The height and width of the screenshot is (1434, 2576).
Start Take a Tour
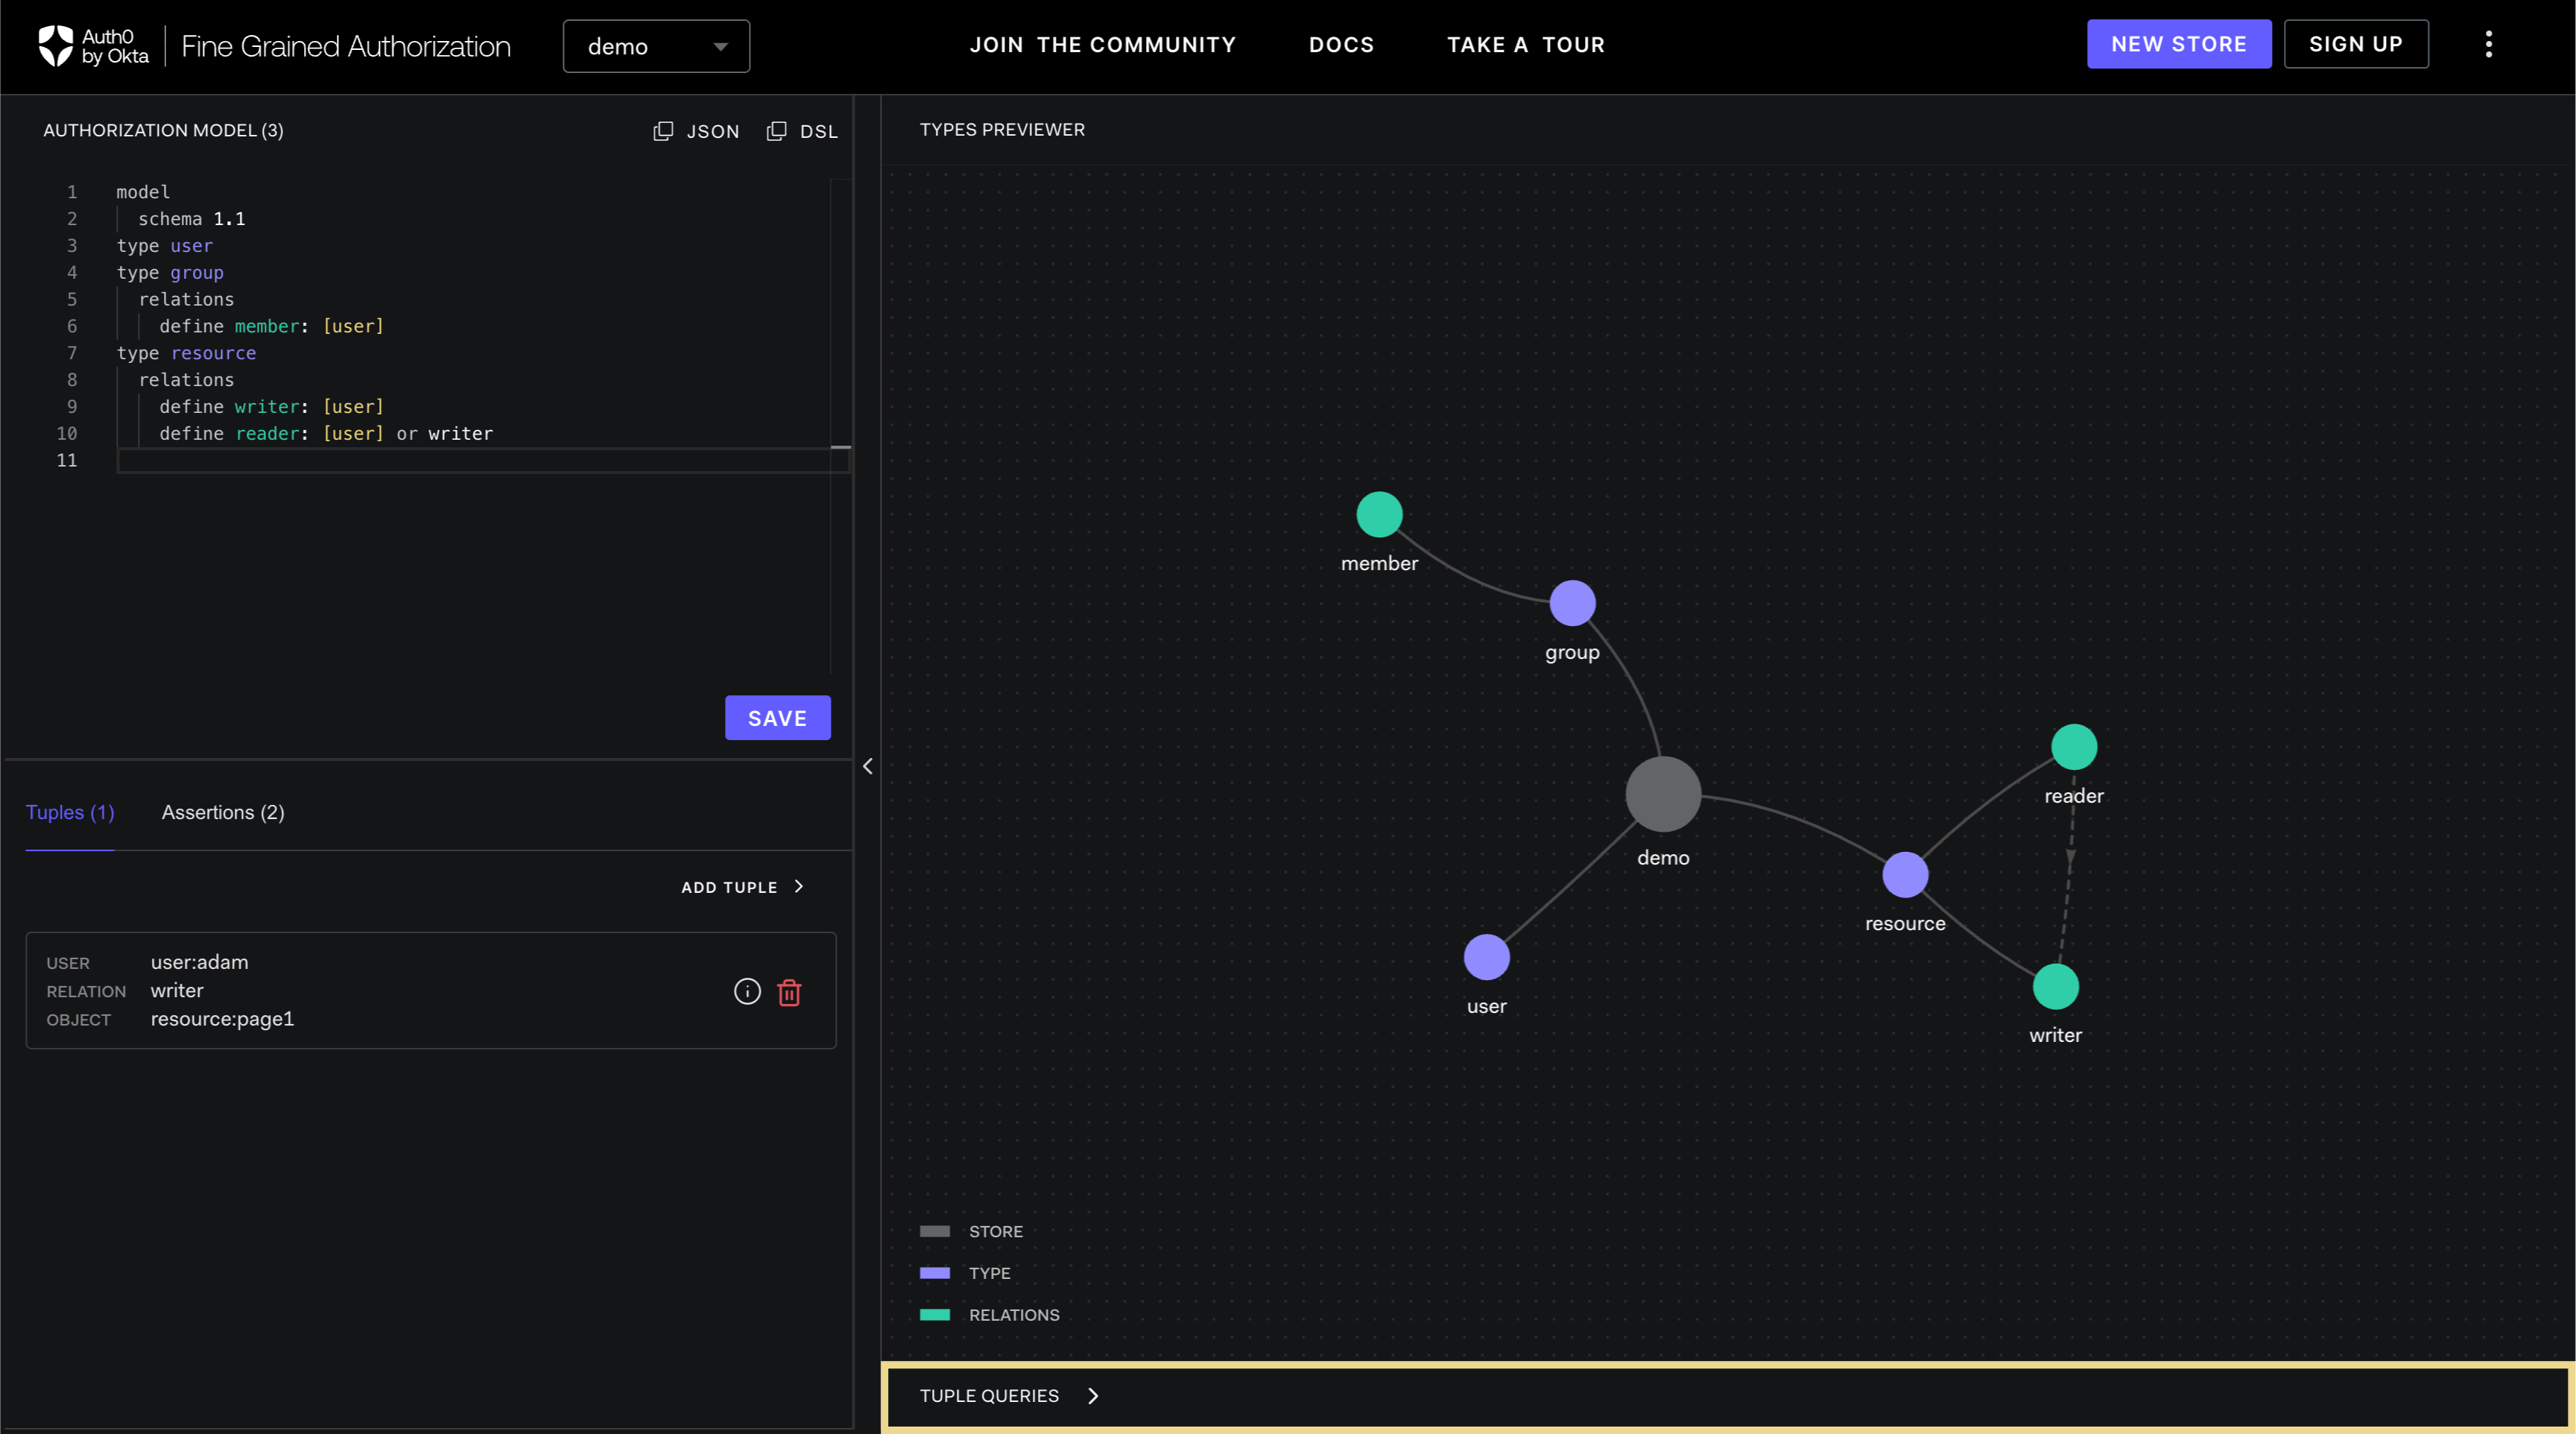click(x=1525, y=44)
